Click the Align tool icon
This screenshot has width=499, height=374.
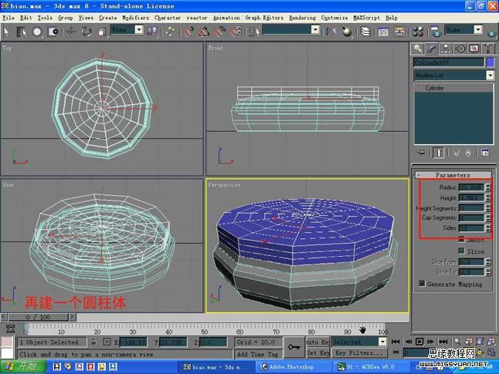tap(347, 32)
